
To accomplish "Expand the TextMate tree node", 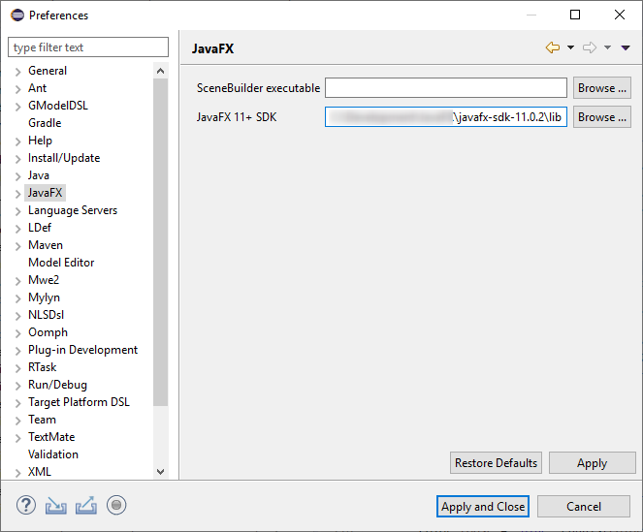I will click(17, 438).
